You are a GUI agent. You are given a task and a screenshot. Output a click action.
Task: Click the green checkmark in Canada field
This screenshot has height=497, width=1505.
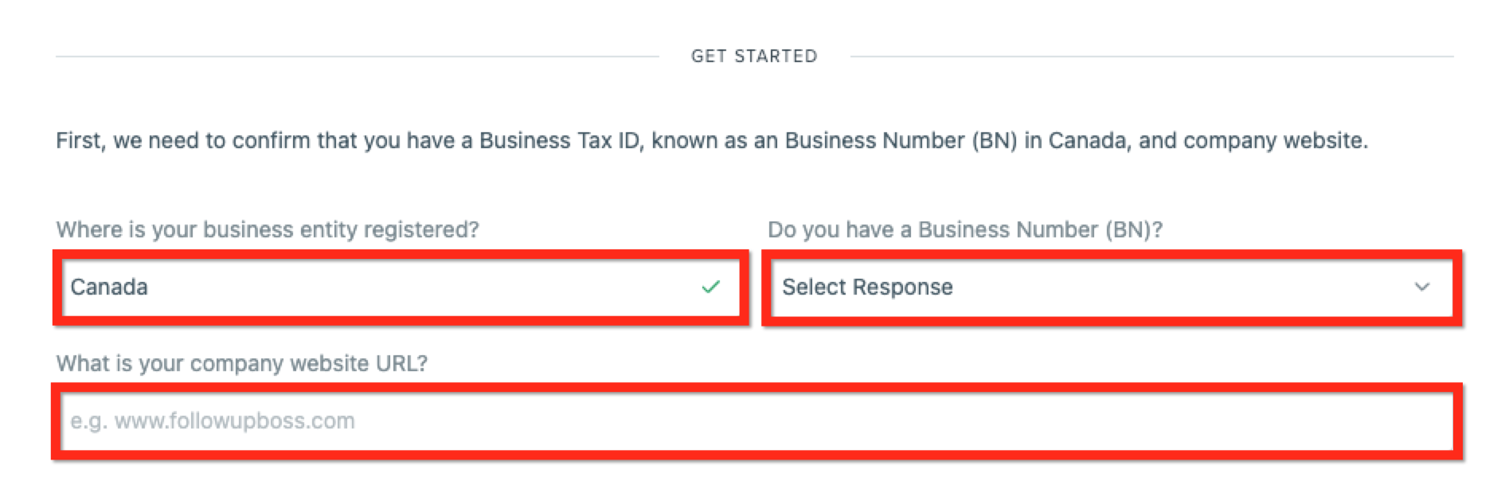coord(710,287)
